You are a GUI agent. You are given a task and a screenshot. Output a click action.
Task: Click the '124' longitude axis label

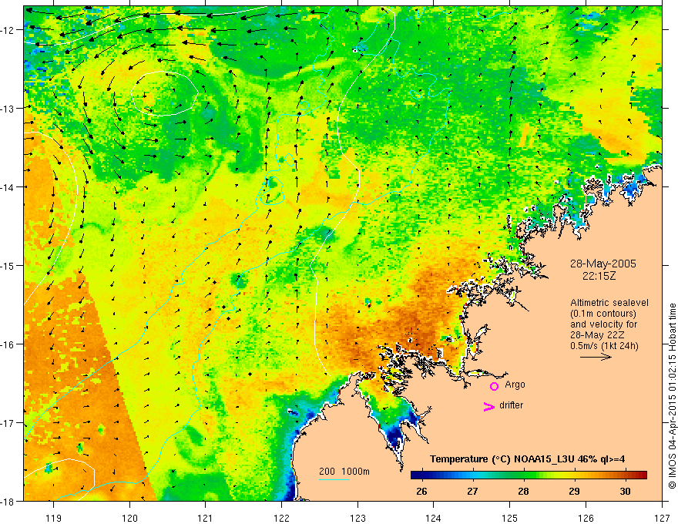click(x=434, y=518)
